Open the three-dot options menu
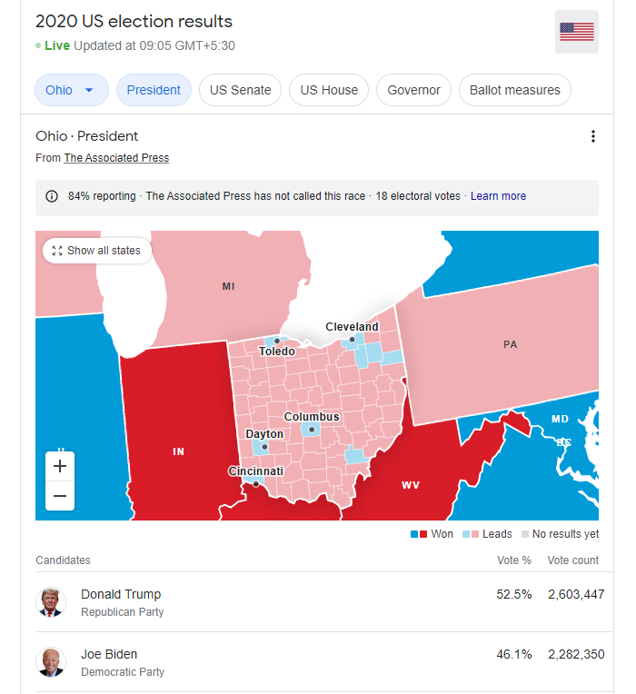 593,136
